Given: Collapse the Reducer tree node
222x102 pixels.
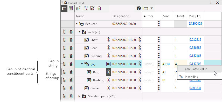Looking at the screenshot, I should point(77,24).
